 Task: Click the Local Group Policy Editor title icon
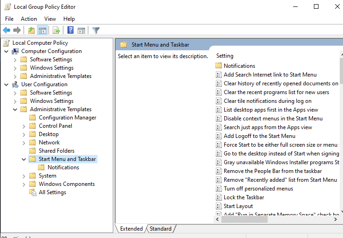[8, 7]
